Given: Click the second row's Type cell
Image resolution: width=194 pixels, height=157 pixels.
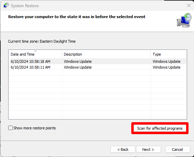Looking at the screenshot, I should tap(167, 67).
